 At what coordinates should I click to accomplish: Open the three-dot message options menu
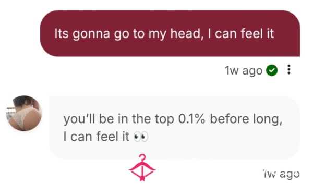(x=288, y=69)
